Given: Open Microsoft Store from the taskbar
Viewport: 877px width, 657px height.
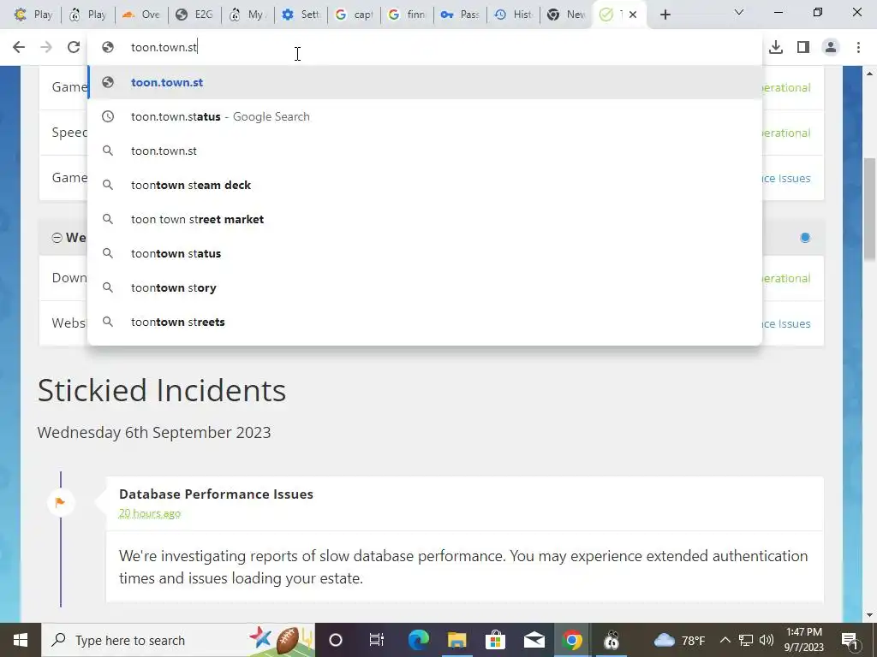Looking at the screenshot, I should coord(495,640).
